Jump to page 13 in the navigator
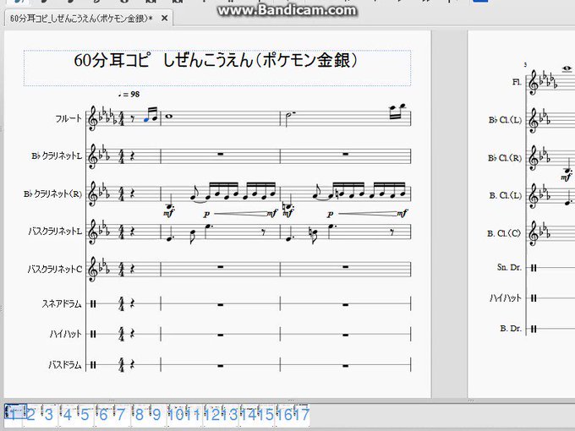Screen dimensions: 575x431 click(229, 414)
